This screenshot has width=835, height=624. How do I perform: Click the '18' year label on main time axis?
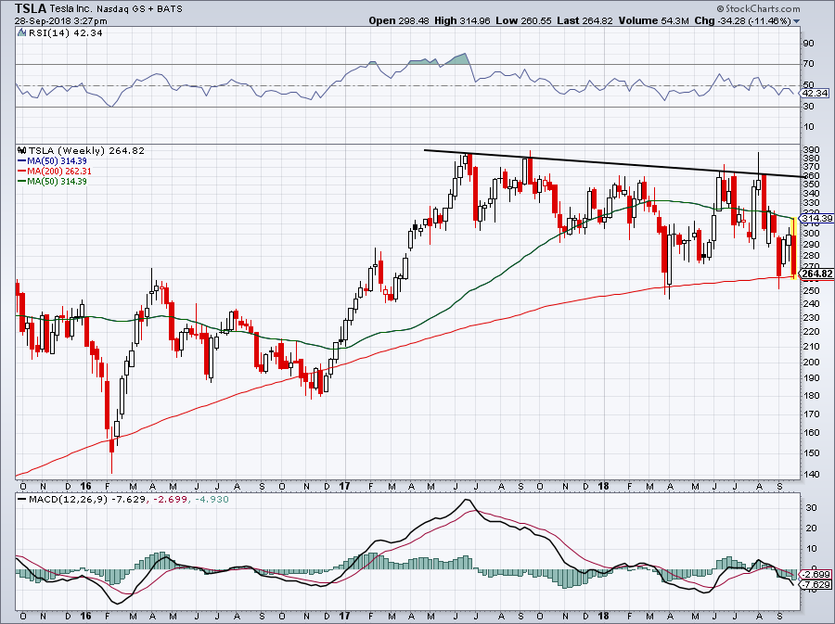pyautogui.click(x=603, y=485)
